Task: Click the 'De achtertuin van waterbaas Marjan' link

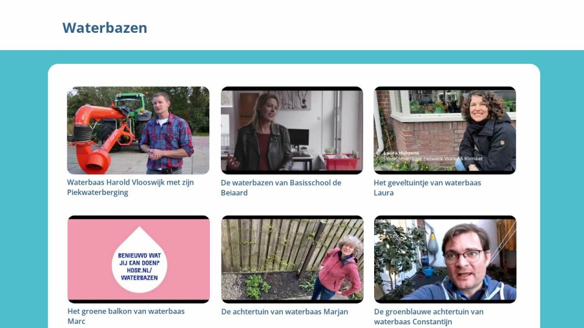Action: pyautogui.click(x=285, y=312)
